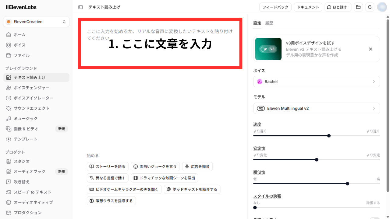
Task: Click the 速度 slider handle
Action: tap(329, 136)
